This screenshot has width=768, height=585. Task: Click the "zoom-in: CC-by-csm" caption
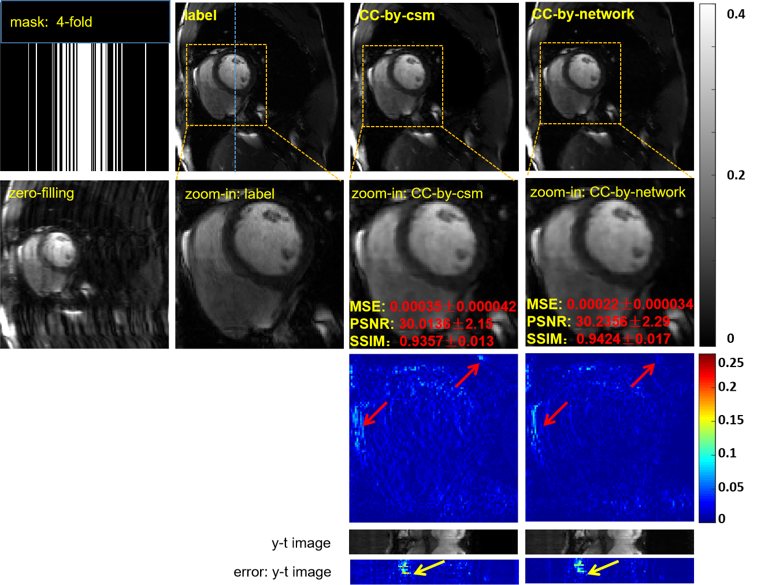click(417, 194)
